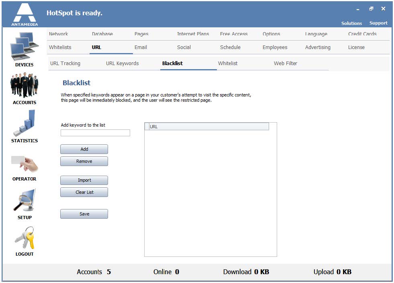Click the Accounts 5 status entry
This screenshot has height=283, width=394.
coord(94,272)
